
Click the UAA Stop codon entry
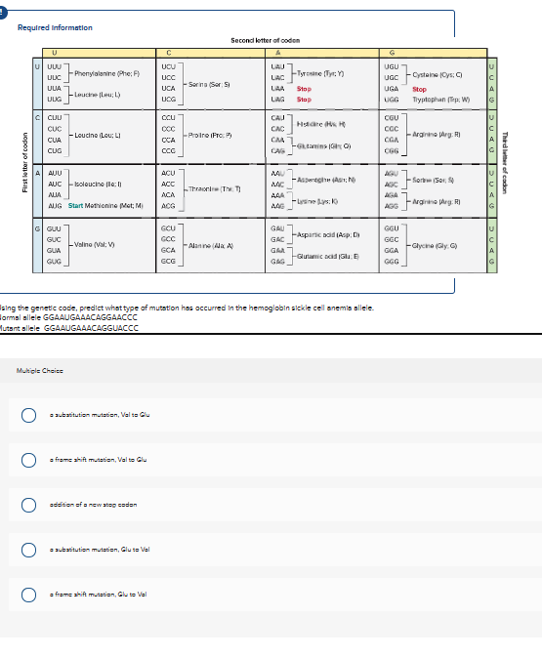point(291,89)
